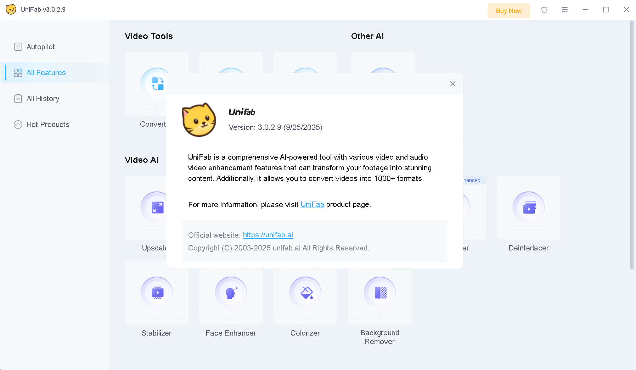
Task: Open the Background Remover tool
Action: [x=380, y=293]
